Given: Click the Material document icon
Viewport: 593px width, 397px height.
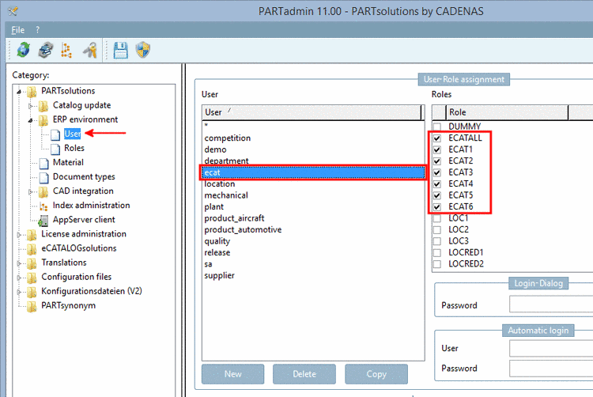Looking at the screenshot, I should coord(43,163).
